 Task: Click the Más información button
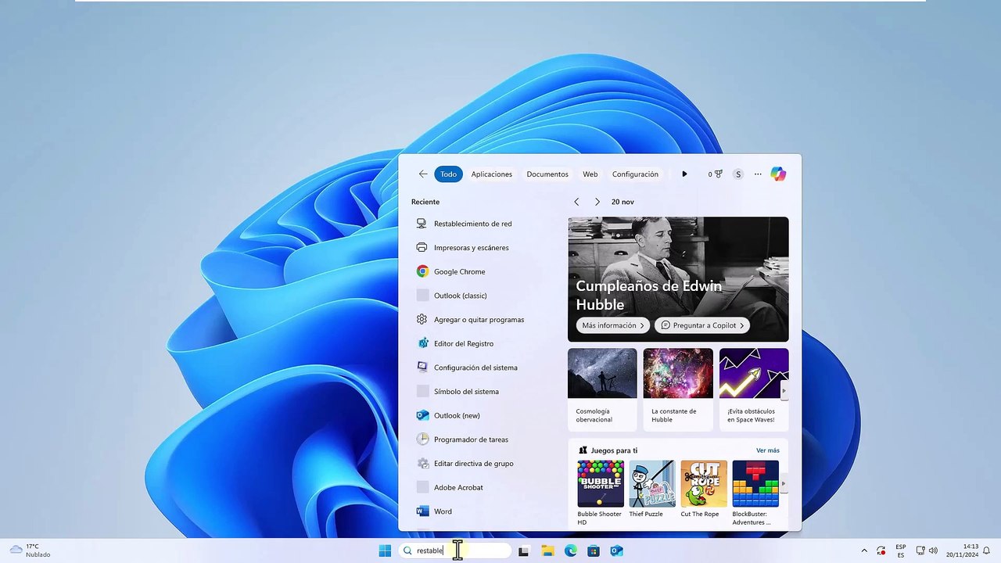[613, 325]
